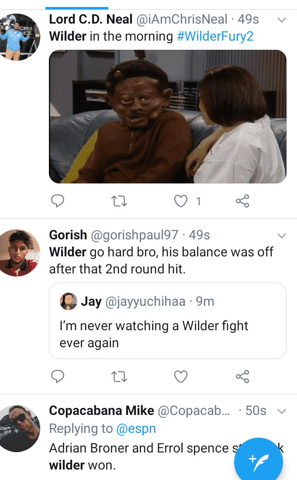Retweet Lord C.D. Neal's Wilder tweet
Image resolution: width=297 pixels, height=480 pixels.
119,201
